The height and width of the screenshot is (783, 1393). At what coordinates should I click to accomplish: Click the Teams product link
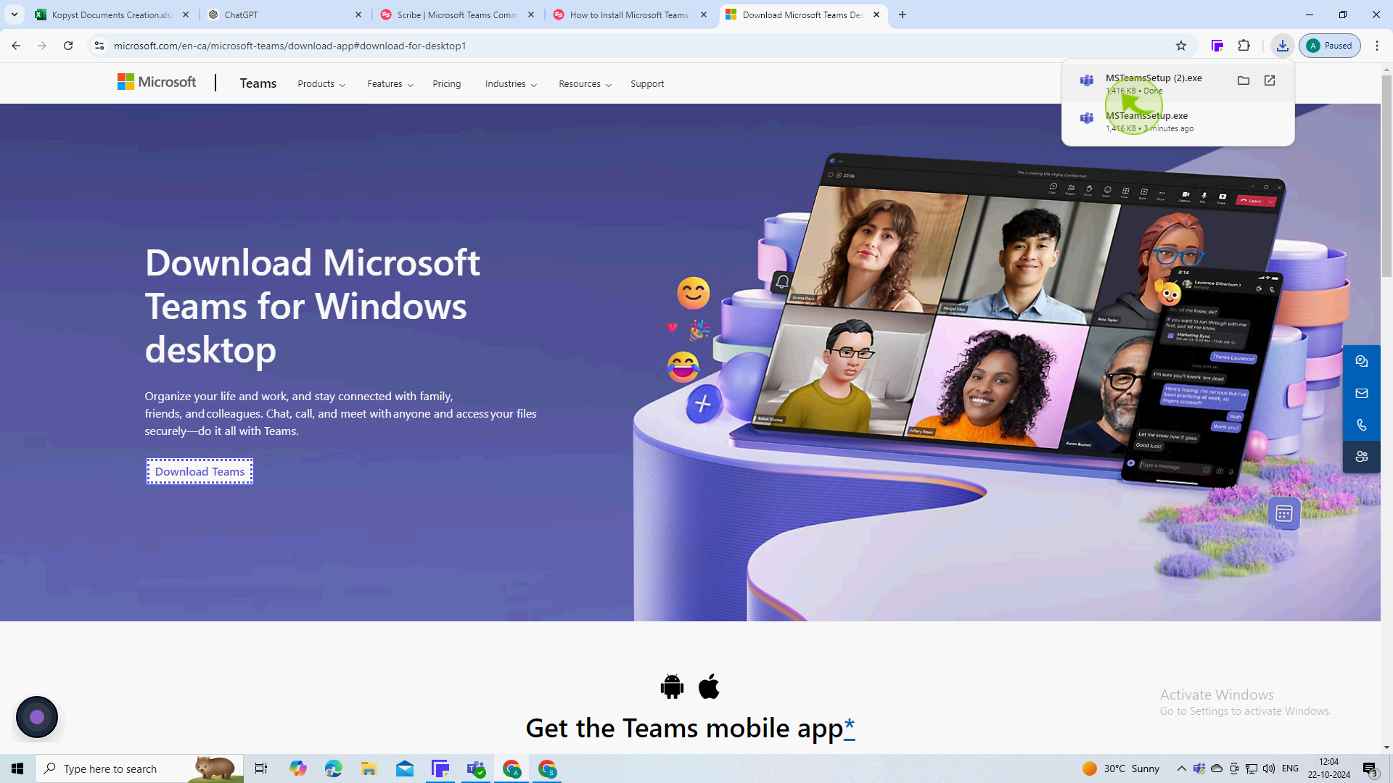pos(258,83)
